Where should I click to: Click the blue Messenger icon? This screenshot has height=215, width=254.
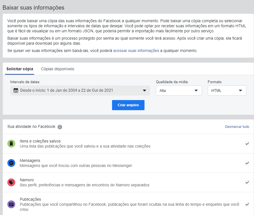pos(11,163)
